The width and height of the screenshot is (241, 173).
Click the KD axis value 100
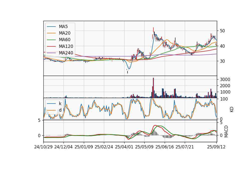pyautogui.click(x=224, y=99)
